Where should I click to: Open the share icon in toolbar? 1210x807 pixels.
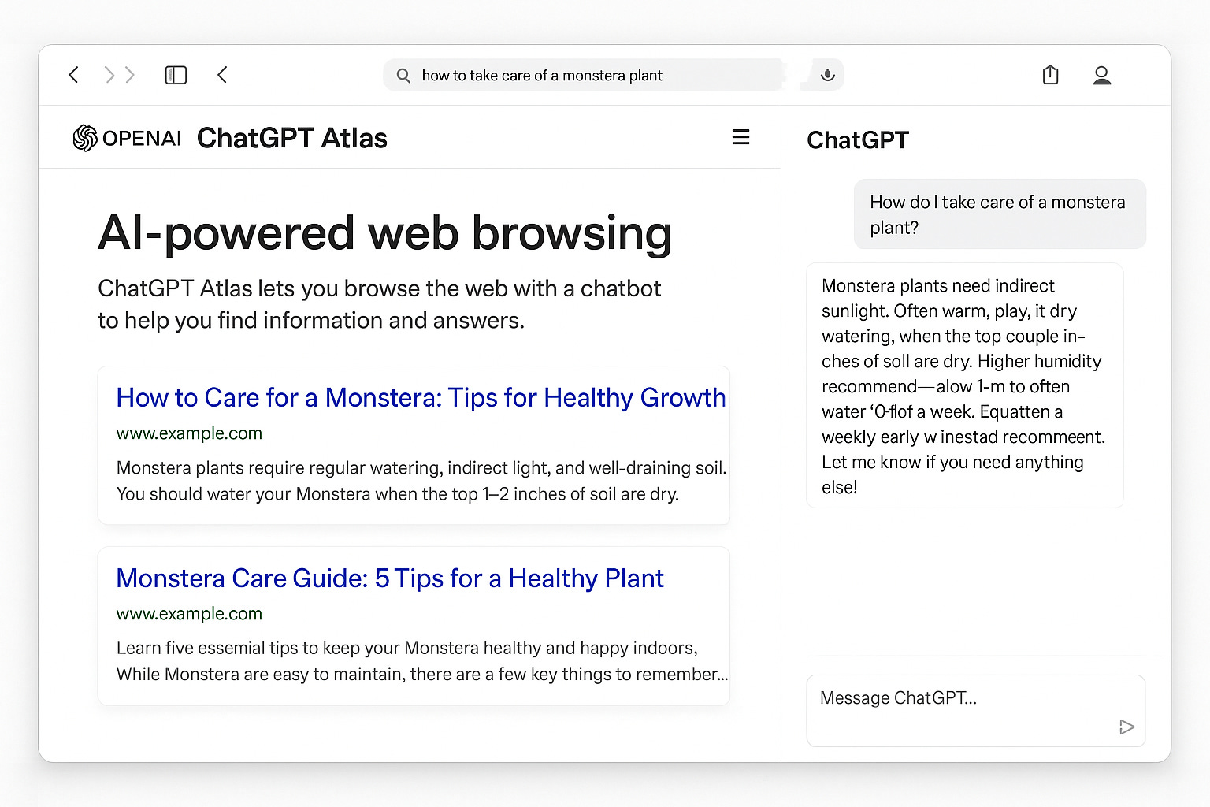click(1050, 75)
